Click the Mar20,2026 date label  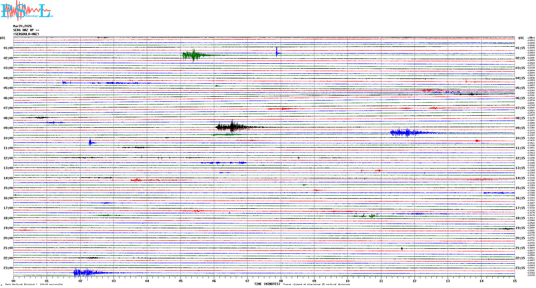point(22,26)
